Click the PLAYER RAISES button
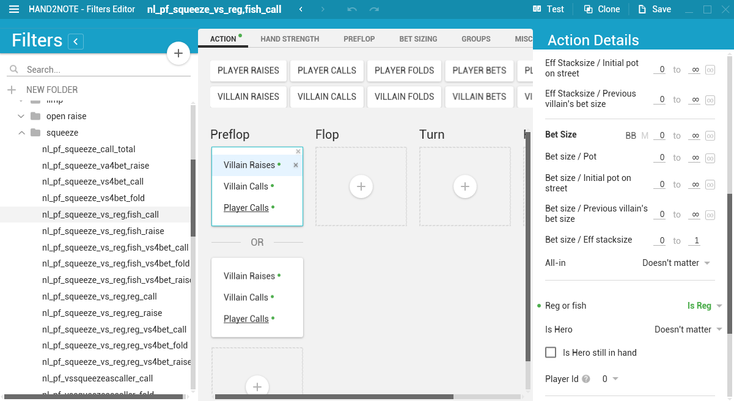This screenshot has height=401, width=734. pos(248,70)
